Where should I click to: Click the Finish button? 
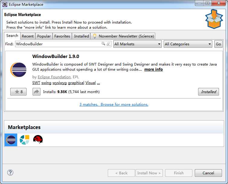pyautogui.click(x=179, y=173)
